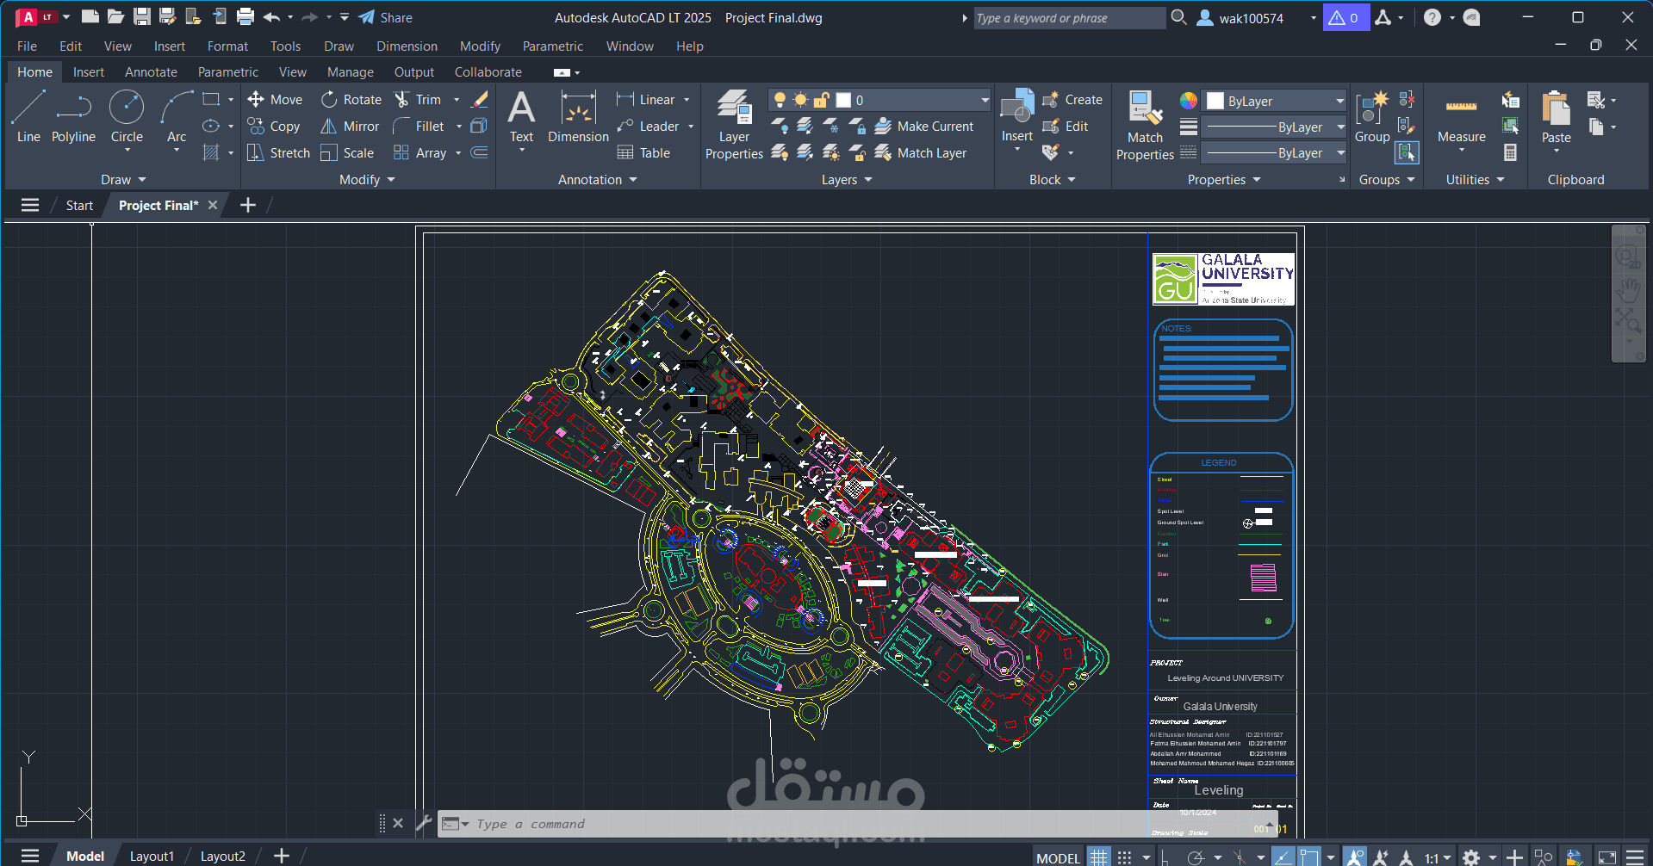Open the Dimension menu
This screenshot has width=1653, height=866.
point(407,46)
